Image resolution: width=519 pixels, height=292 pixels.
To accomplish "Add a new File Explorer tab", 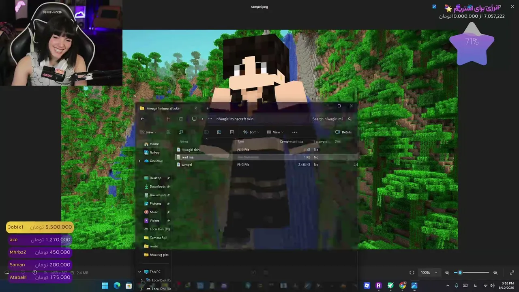I will click(x=207, y=108).
